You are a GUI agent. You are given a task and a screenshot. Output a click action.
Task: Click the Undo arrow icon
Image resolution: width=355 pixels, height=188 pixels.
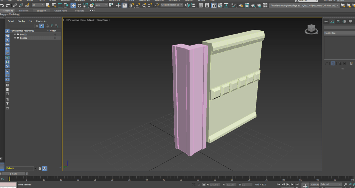tap(2, 5)
